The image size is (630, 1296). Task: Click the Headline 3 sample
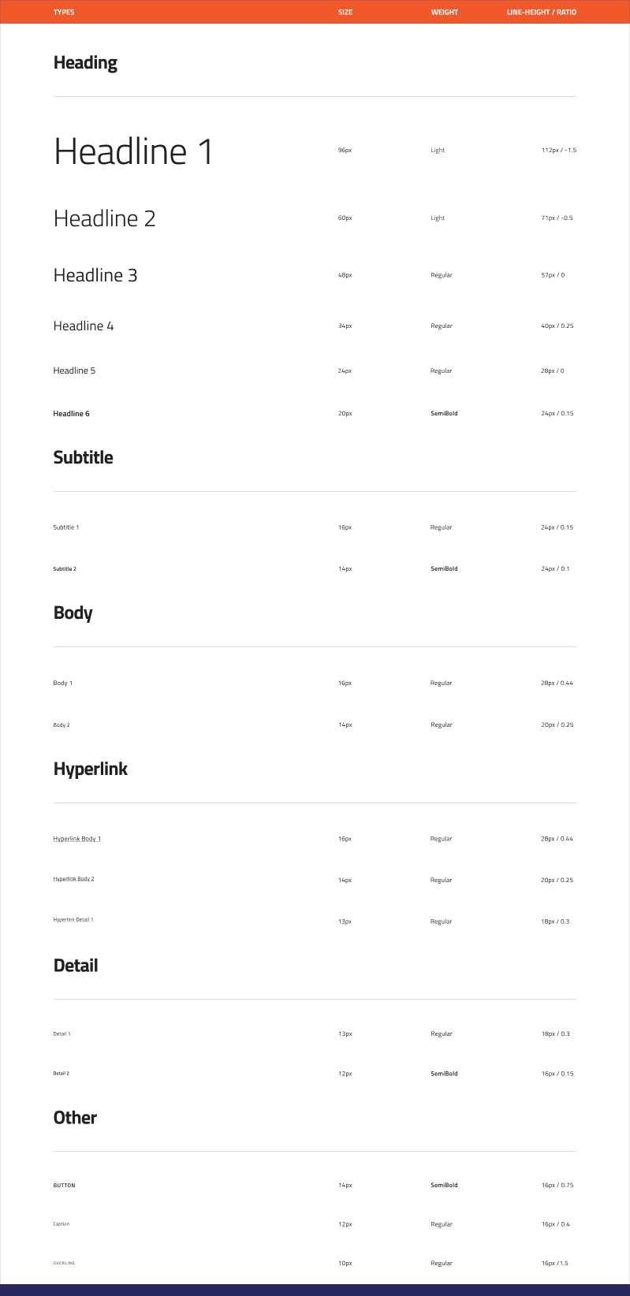(95, 275)
